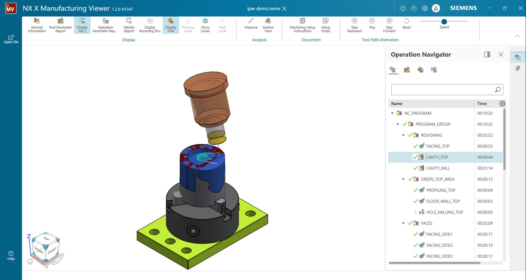The image size is (526, 280).
Task: Reset the tool path animation
Action: (x=407, y=23)
